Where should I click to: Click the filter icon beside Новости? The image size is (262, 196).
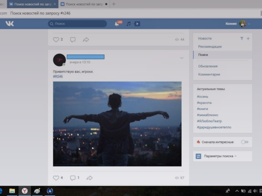click(x=242, y=39)
